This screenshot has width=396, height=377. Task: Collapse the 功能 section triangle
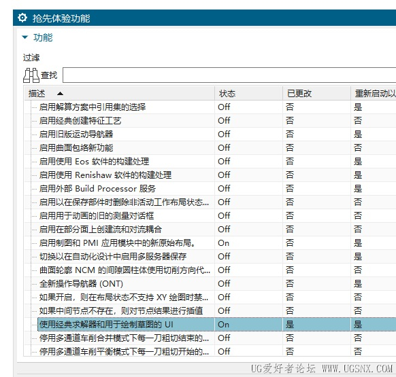24,37
